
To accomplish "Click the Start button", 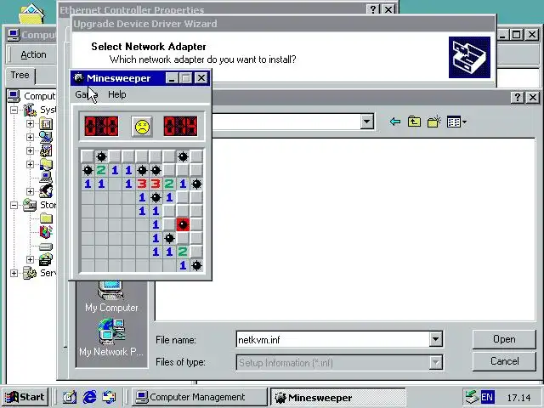I will click(25, 397).
